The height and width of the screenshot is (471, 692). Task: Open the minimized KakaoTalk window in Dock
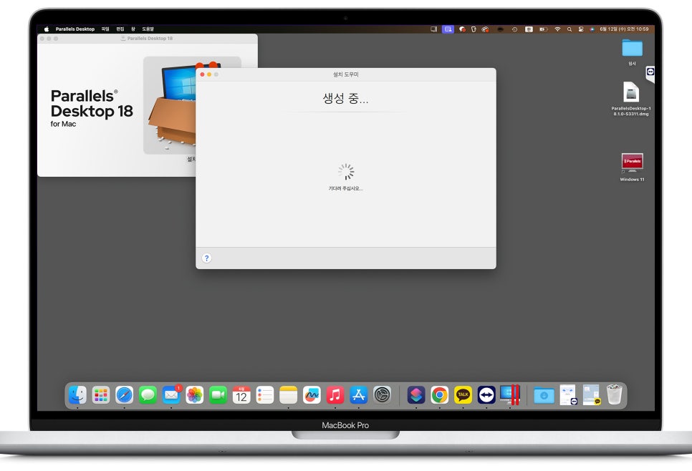point(592,394)
